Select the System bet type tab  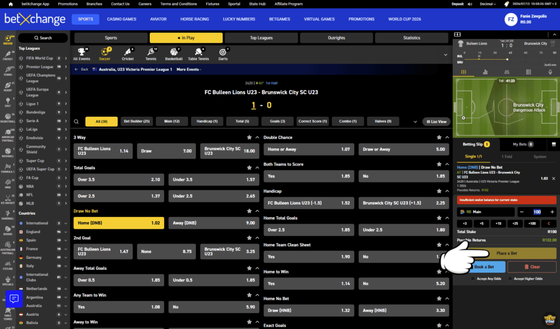(x=540, y=157)
